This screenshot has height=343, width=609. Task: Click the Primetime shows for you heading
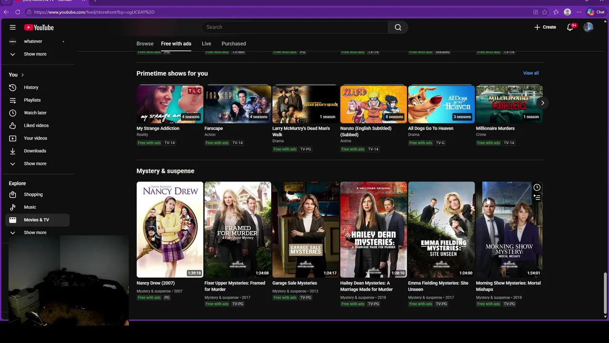click(172, 73)
